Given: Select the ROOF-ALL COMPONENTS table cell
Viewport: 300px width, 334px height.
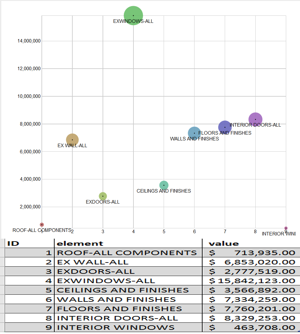Looking at the screenshot, I should 127,253.
